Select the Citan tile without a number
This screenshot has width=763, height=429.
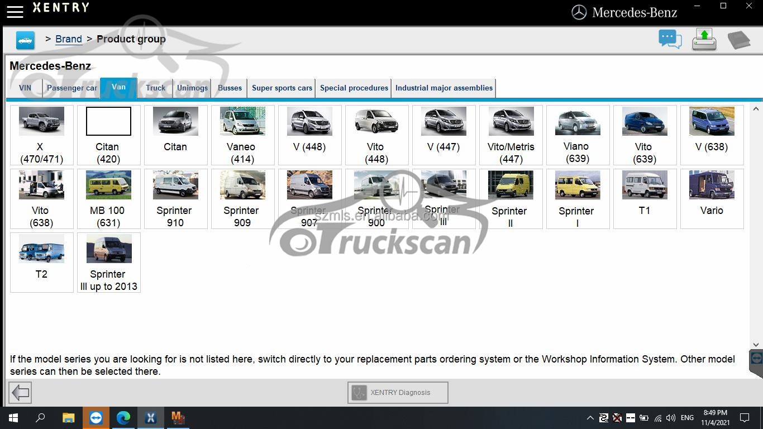(176, 135)
